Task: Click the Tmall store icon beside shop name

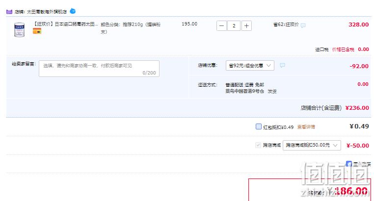Action: [x=9, y=12]
